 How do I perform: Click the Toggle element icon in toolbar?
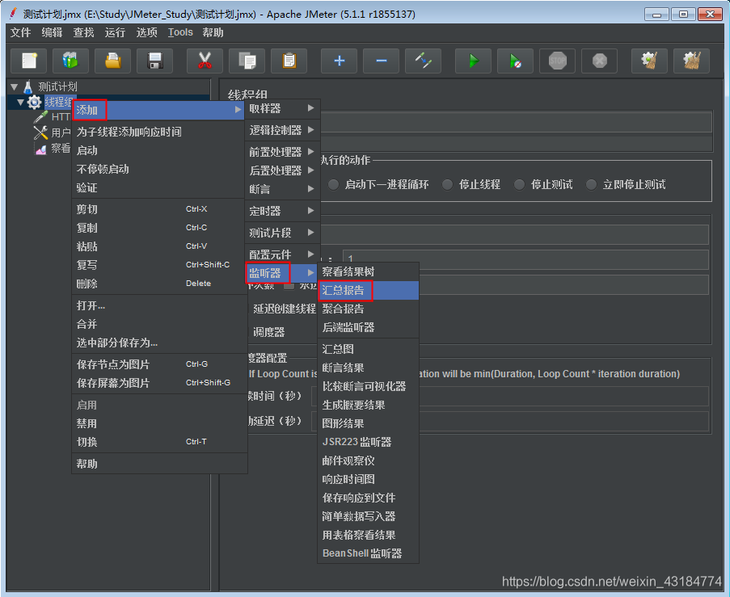click(423, 61)
